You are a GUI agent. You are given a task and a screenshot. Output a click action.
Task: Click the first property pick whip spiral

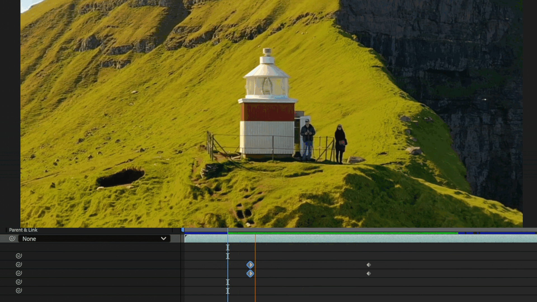point(19,256)
